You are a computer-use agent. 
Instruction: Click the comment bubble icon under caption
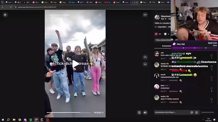click(165, 34)
